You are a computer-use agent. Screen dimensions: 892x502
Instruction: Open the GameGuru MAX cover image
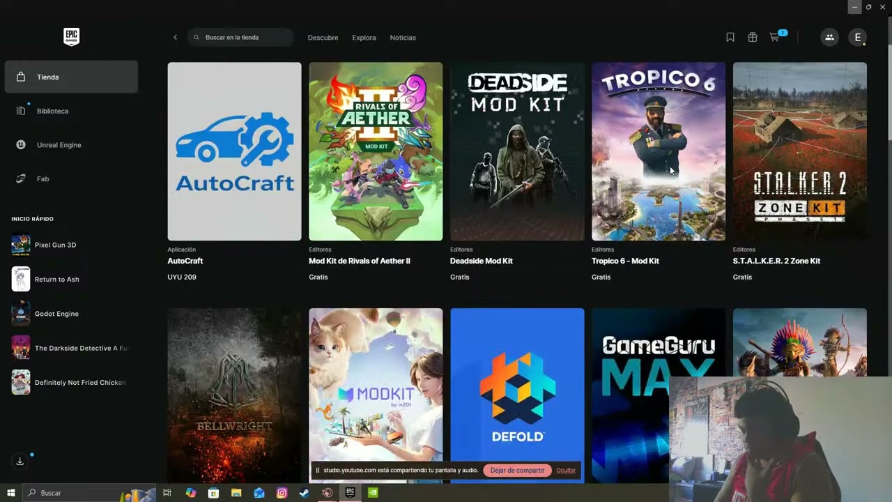point(630,395)
